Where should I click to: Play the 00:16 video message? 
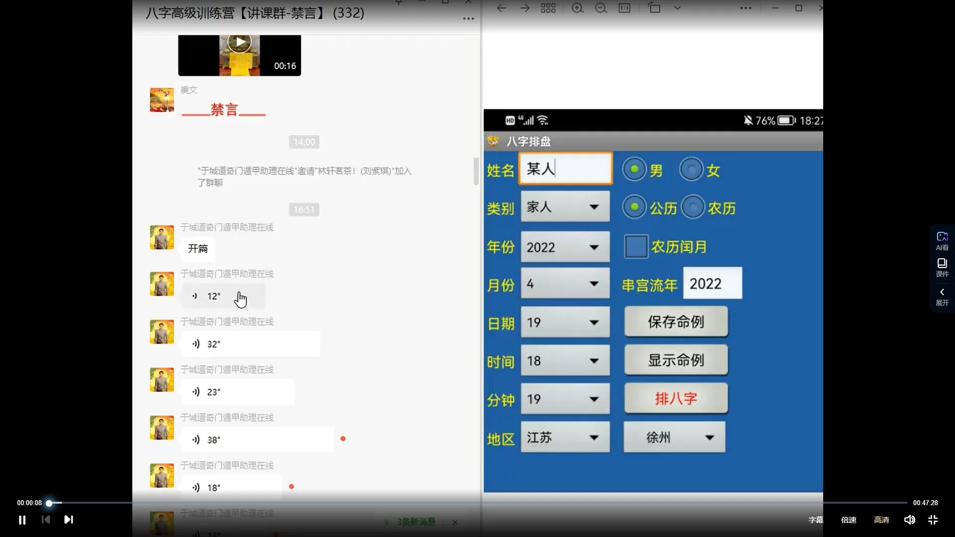240,42
